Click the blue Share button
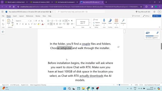162x91 pixels. click(x=157, y=16)
